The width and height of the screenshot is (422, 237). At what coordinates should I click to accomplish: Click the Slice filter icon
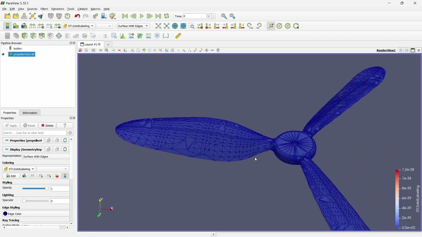(x=33, y=36)
